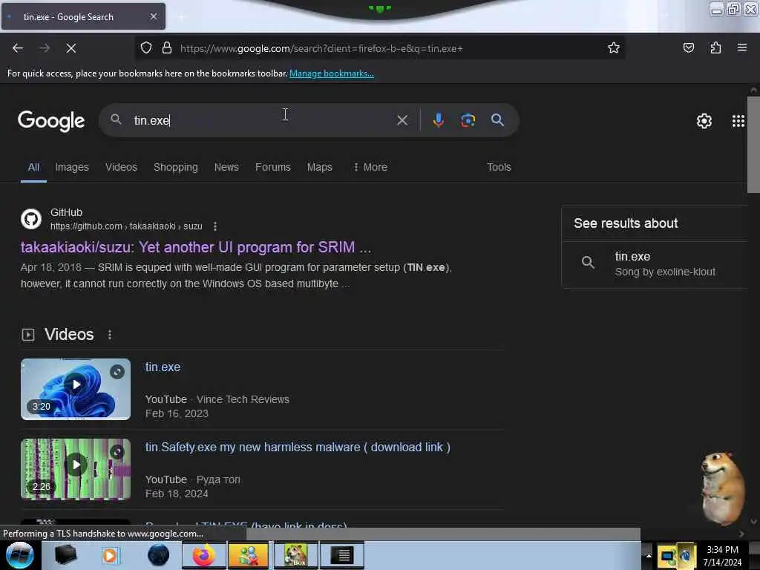Open Google quick settings gear
This screenshot has height=570, width=760.
(704, 121)
